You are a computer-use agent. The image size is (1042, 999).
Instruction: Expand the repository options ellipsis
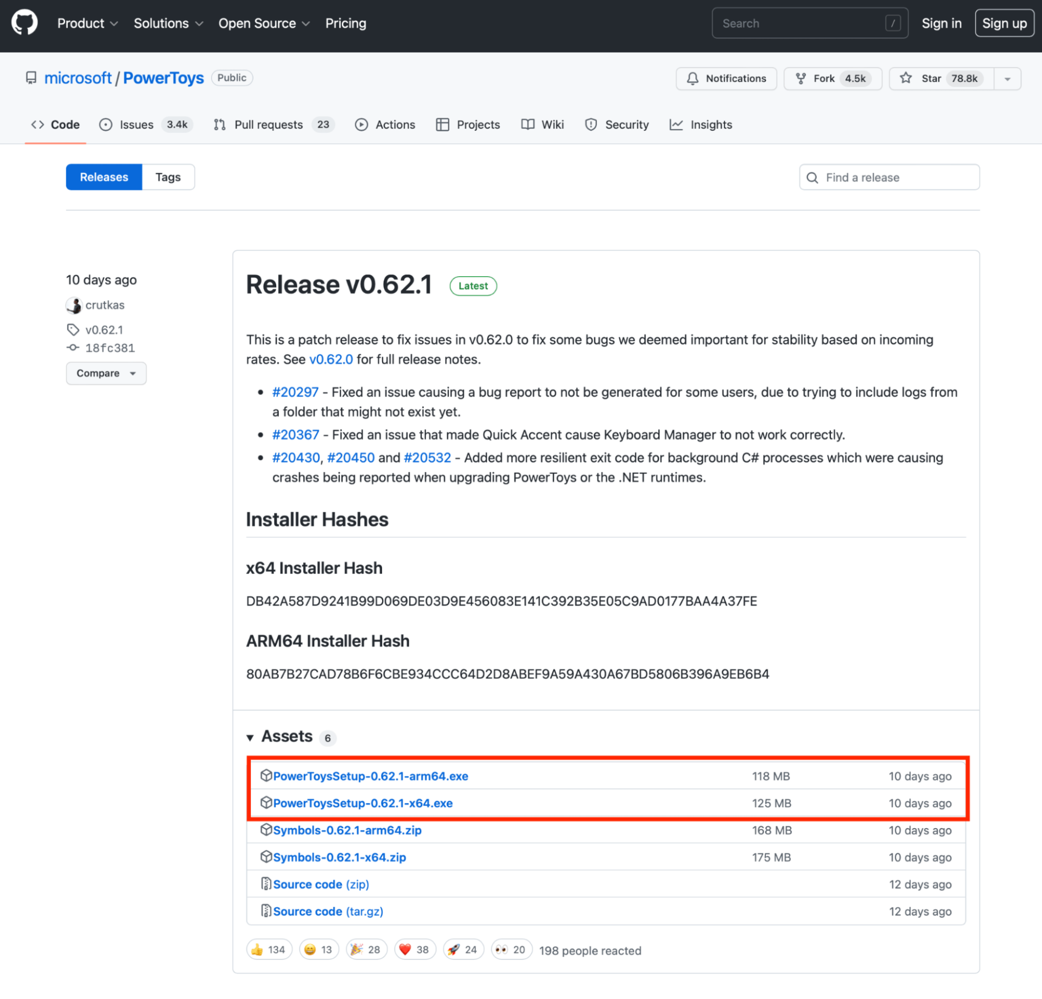1008,78
